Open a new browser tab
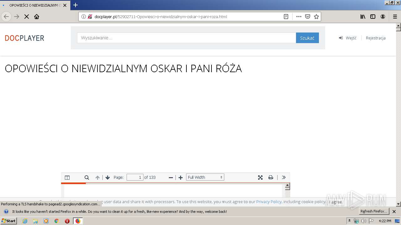This screenshot has width=401, height=225. click(76, 5)
